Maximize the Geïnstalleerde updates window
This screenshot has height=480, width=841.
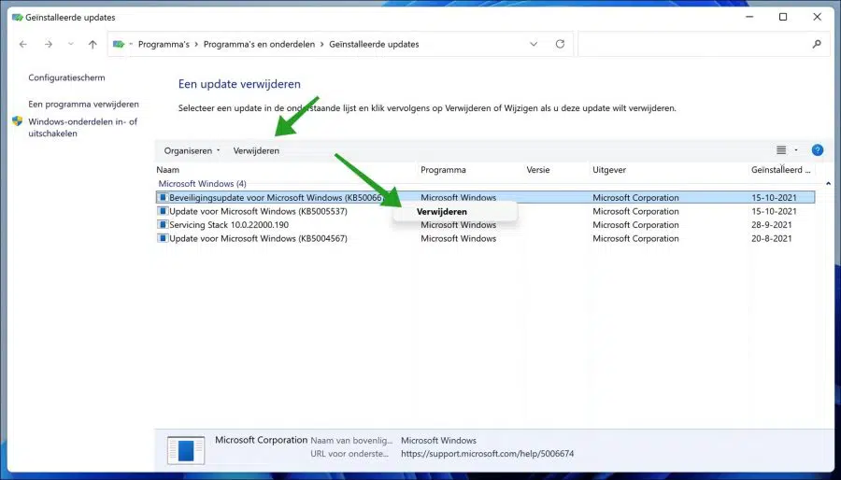[782, 17]
